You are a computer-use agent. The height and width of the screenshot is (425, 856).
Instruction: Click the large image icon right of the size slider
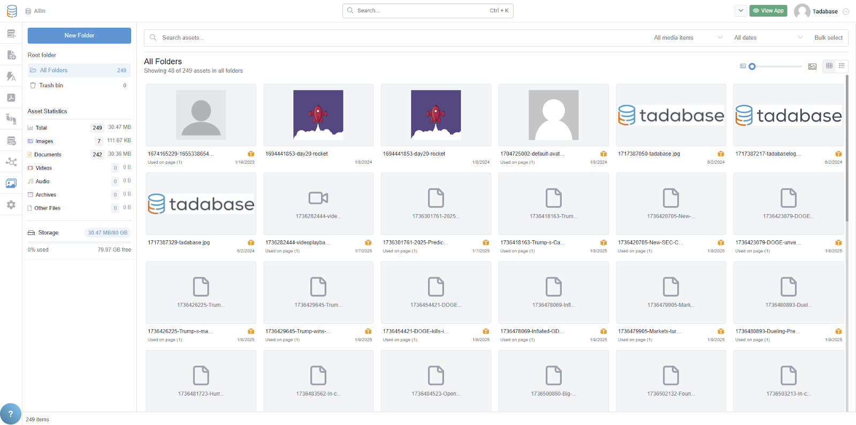pyautogui.click(x=812, y=66)
